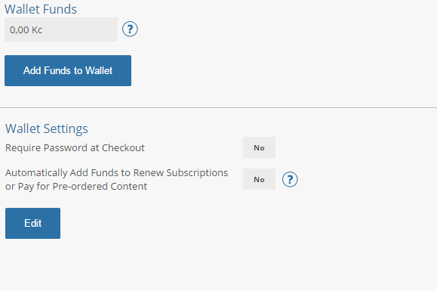Viewport: 437px width, 291px height.
Task: Click the 'or Pay for Pre-ordered Content' text
Action: pos(76,187)
